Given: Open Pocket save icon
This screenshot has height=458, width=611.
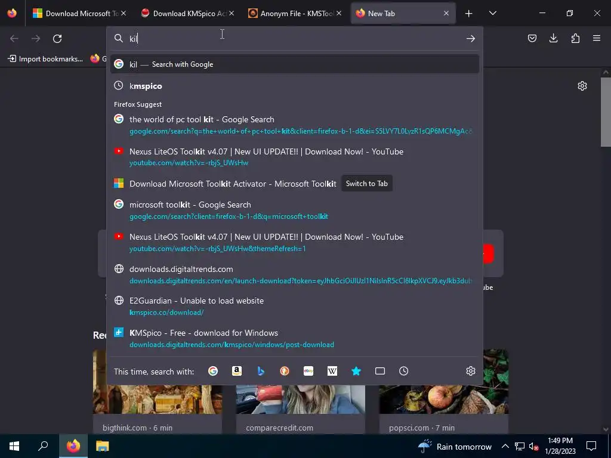Looking at the screenshot, I should (532, 38).
